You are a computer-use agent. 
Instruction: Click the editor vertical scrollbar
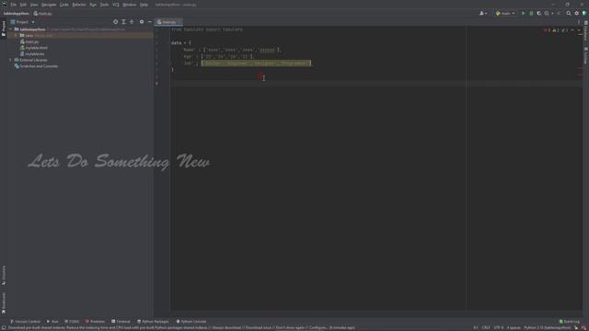[581, 168]
